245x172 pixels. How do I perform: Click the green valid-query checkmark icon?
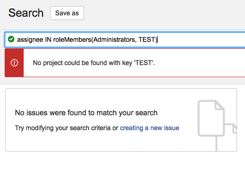click(11, 39)
